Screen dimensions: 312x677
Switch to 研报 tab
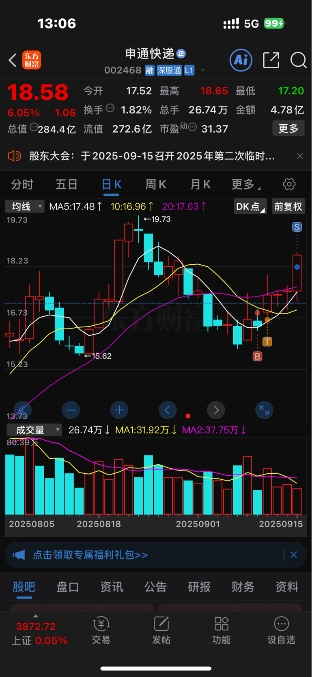coord(199,587)
